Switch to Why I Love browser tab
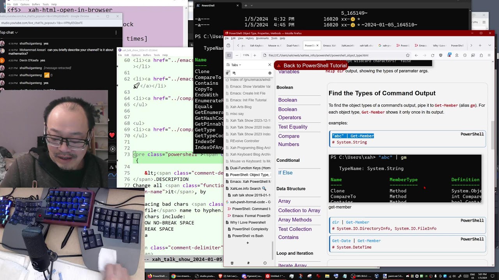Image resolution: width=499 pixels, height=280 pixels. [439, 45]
